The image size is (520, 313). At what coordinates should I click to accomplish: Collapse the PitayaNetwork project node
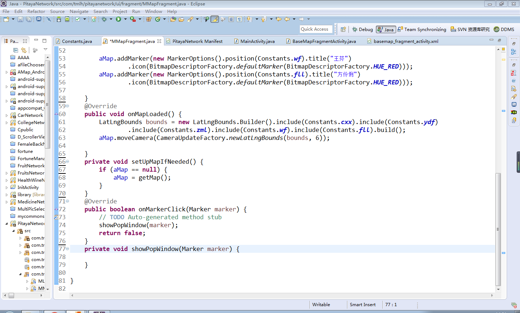(x=7, y=224)
